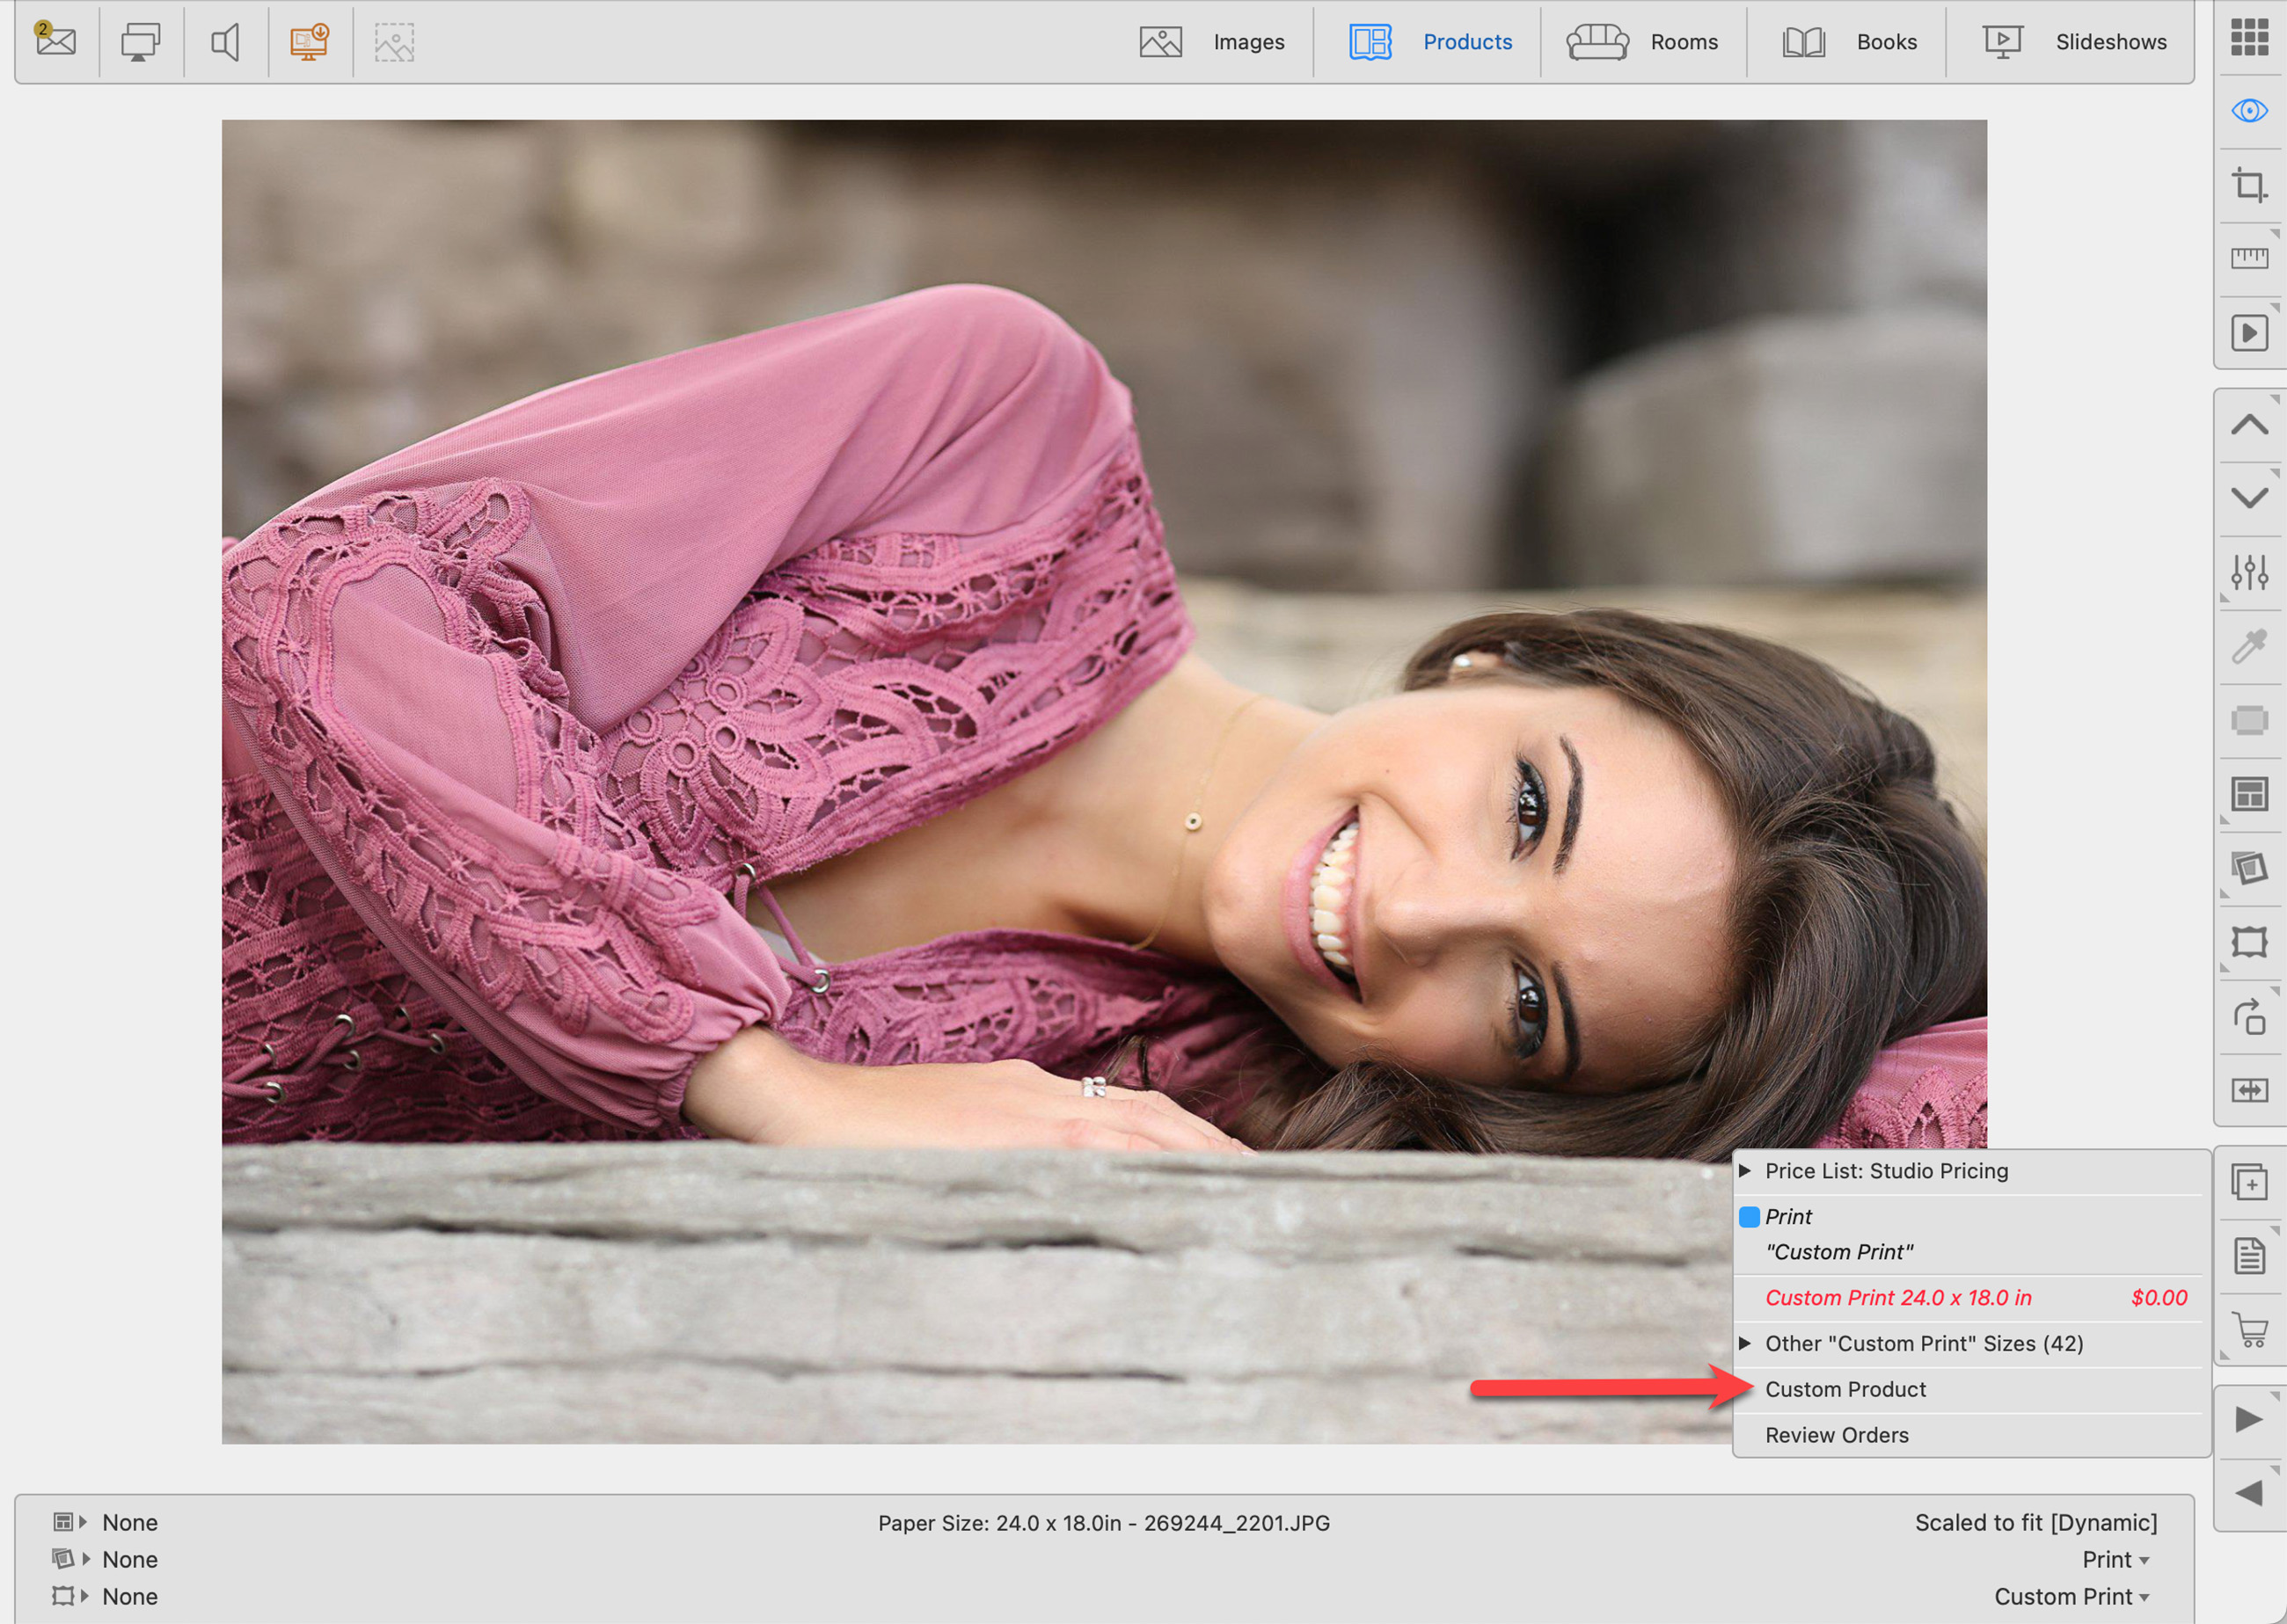Open the adjustment sliders tool icon
This screenshot has width=2287, height=1624.
click(x=2249, y=572)
